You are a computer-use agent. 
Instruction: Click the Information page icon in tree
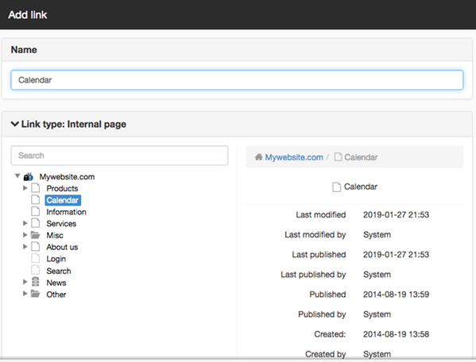(x=36, y=211)
